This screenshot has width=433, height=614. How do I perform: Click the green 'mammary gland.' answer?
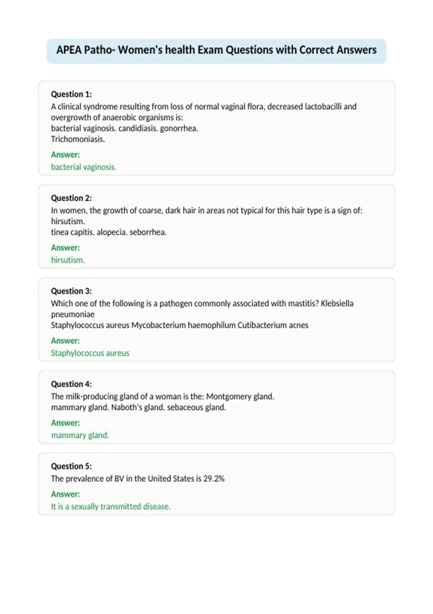click(x=80, y=435)
